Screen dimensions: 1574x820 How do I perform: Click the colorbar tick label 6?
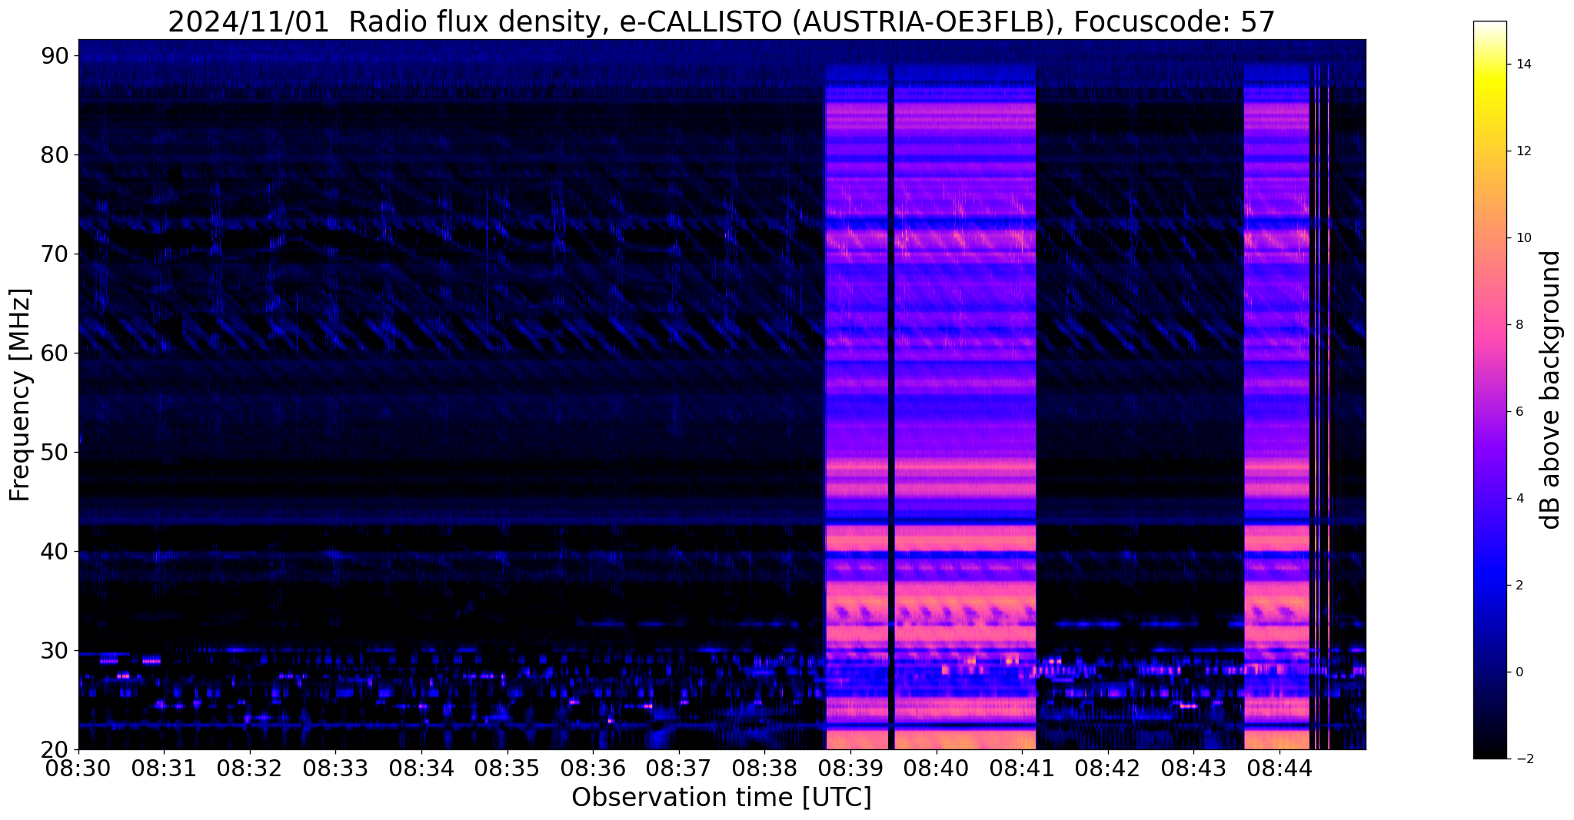[1519, 412]
